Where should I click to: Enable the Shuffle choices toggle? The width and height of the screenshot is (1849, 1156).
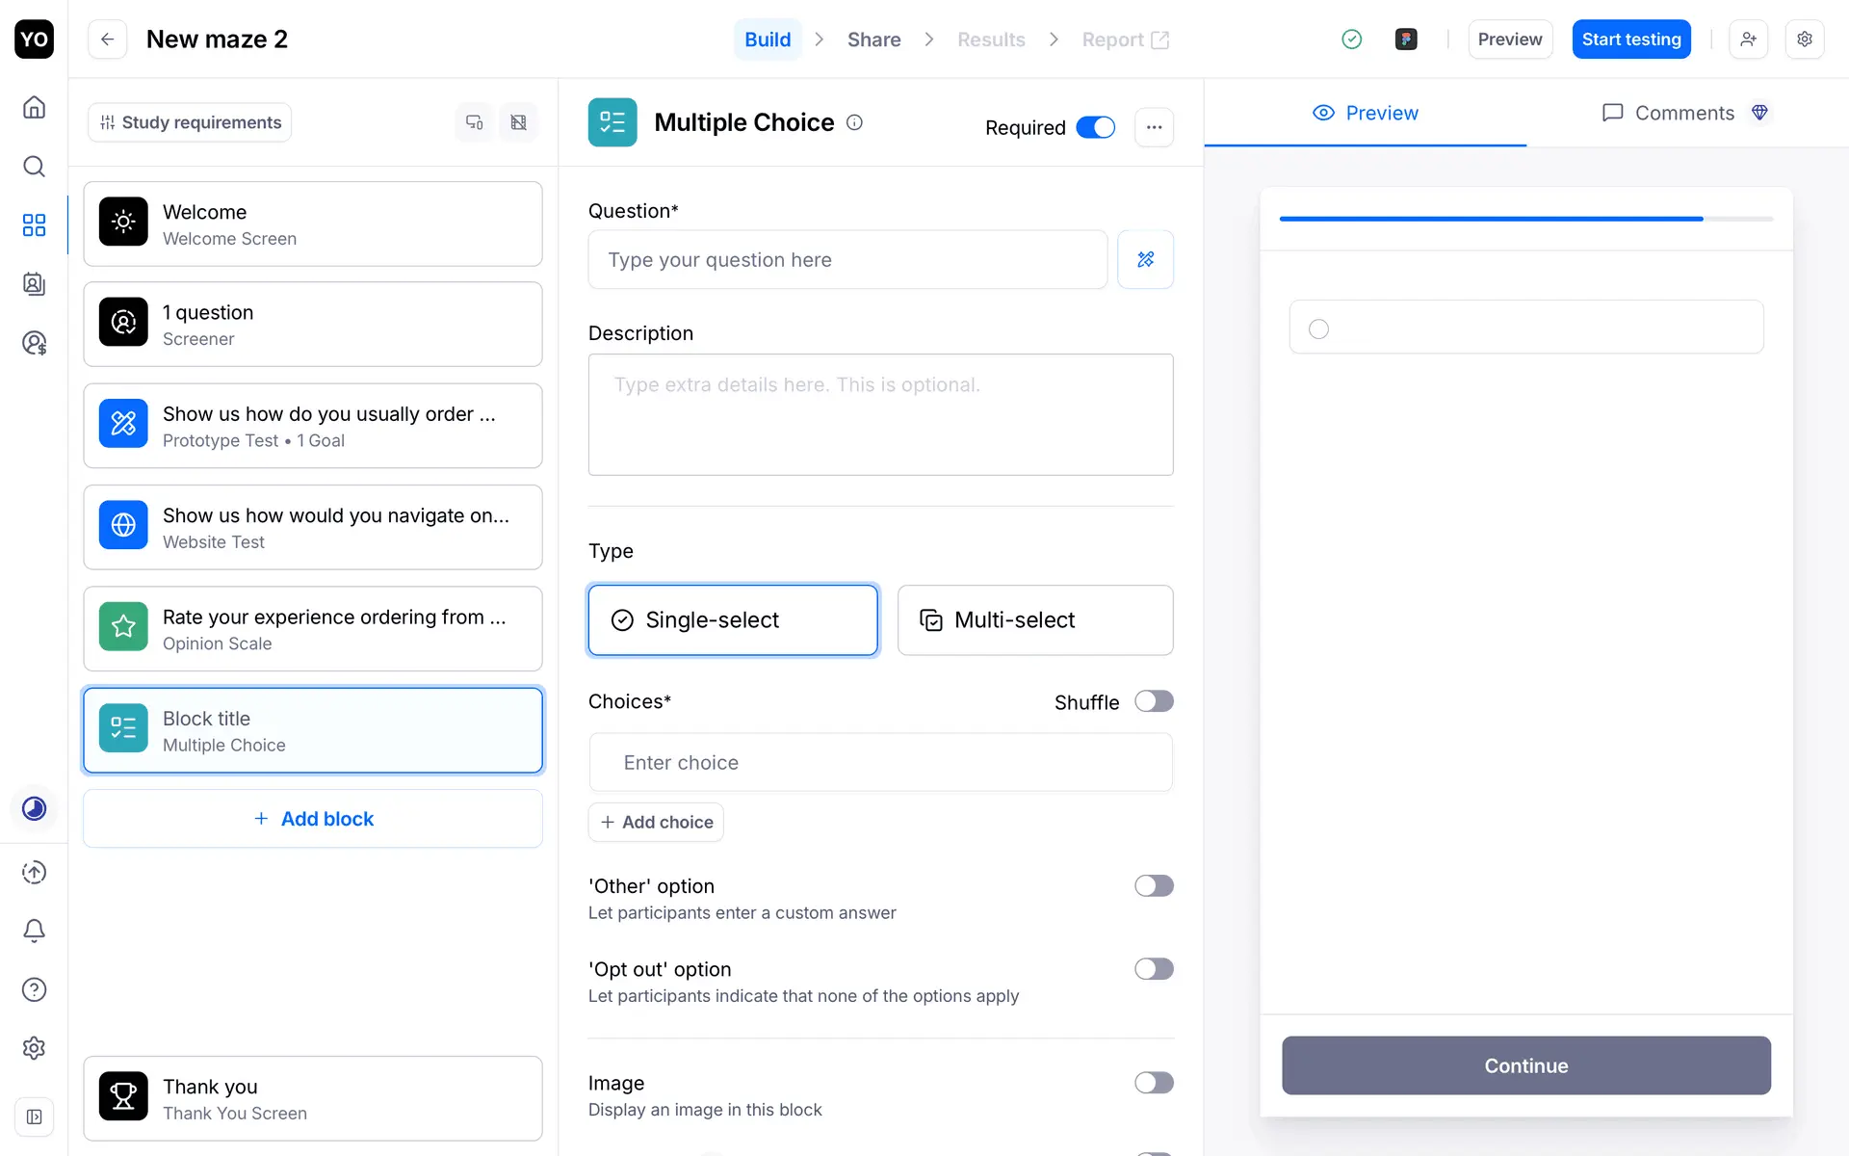1153,701
